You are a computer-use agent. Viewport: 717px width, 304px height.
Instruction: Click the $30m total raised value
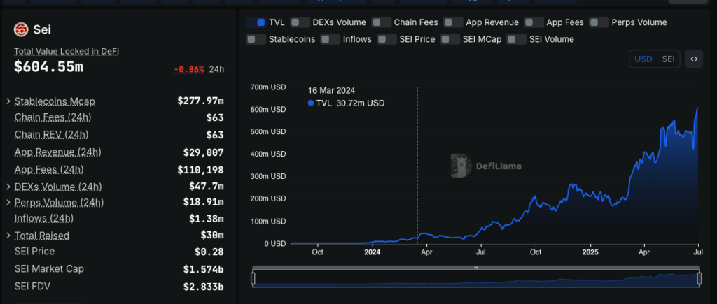[211, 236]
